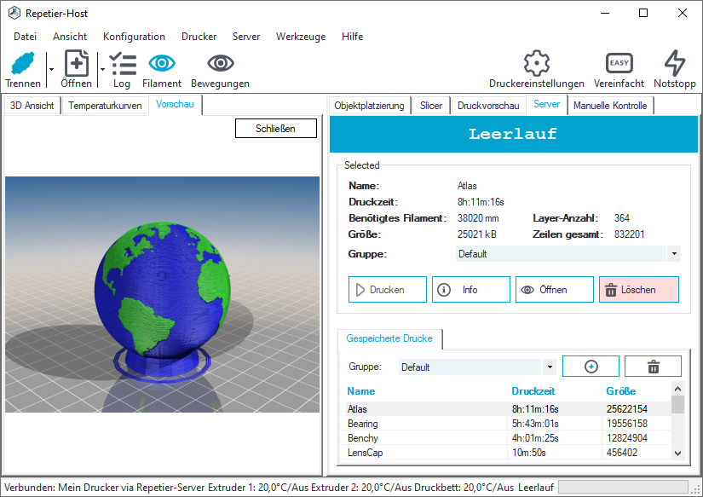Open the Drucker menu
This screenshot has height=497, width=703.
tap(199, 37)
